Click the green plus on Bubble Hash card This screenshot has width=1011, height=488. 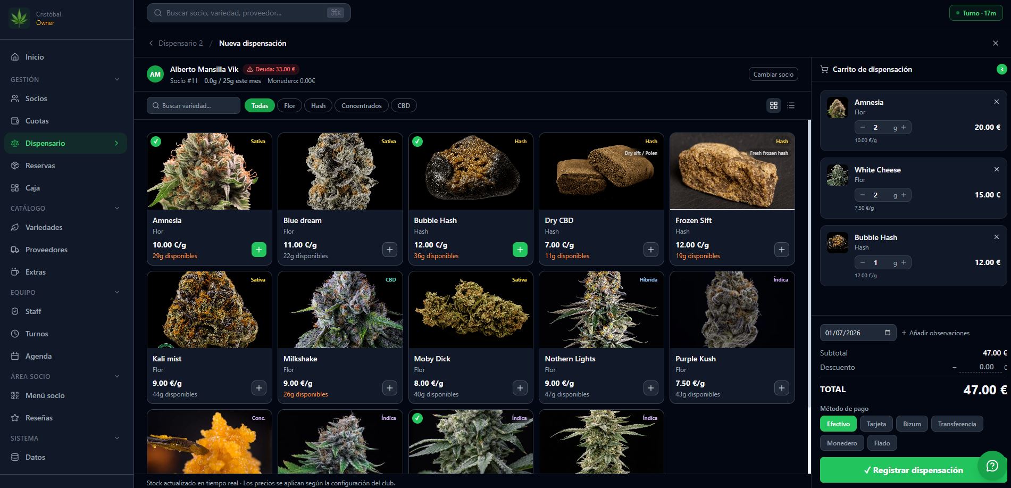tap(520, 250)
